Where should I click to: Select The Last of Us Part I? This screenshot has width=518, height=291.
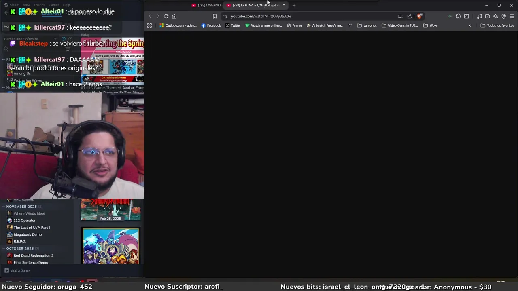(x=32, y=228)
